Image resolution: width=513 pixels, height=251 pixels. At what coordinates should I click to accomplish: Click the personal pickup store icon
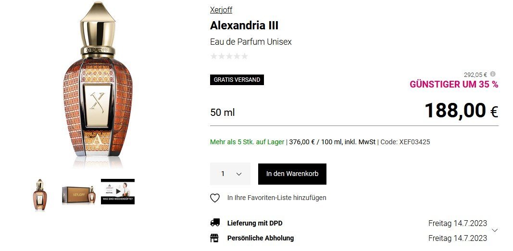(215, 238)
